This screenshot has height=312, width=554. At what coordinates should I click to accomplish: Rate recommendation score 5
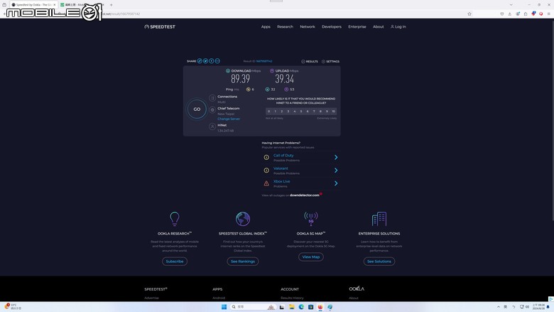coord(301,112)
